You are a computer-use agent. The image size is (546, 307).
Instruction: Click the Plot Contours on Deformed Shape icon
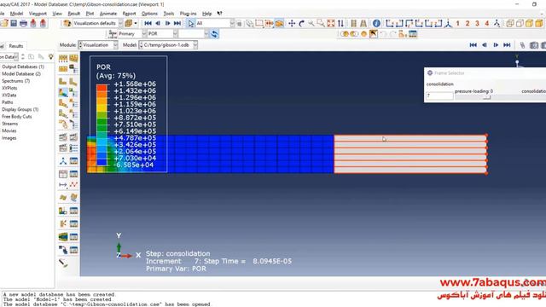point(63,92)
